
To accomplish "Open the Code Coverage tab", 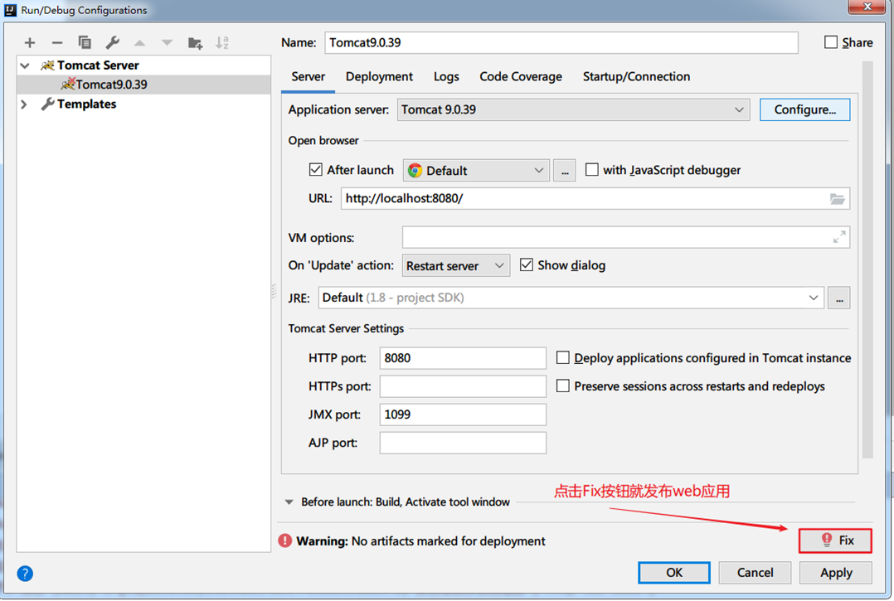I will coord(521,77).
